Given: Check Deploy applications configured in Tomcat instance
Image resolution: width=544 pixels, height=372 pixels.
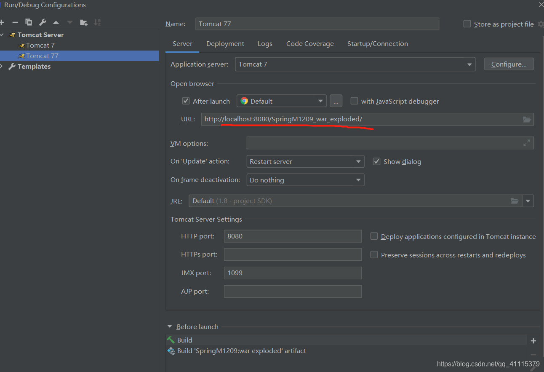Looking at the screenshot, I should [x=374, y=236].
